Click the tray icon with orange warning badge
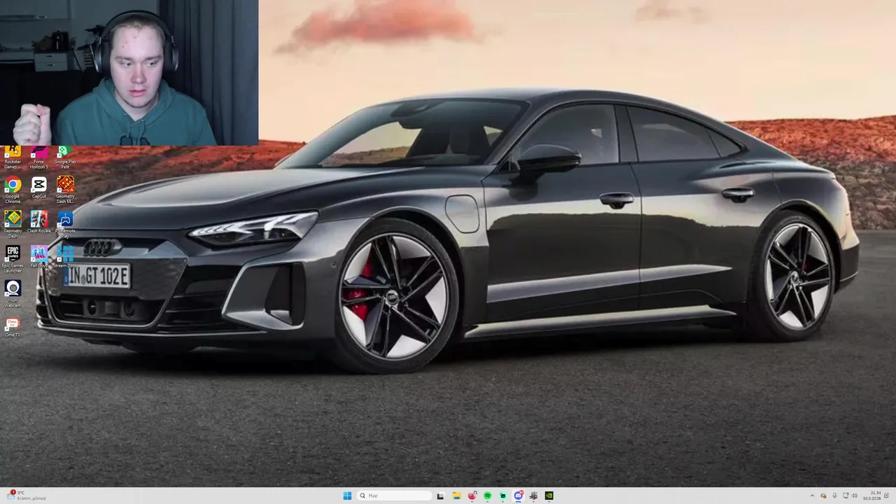The image size is (896, 504). click(823, 496)
